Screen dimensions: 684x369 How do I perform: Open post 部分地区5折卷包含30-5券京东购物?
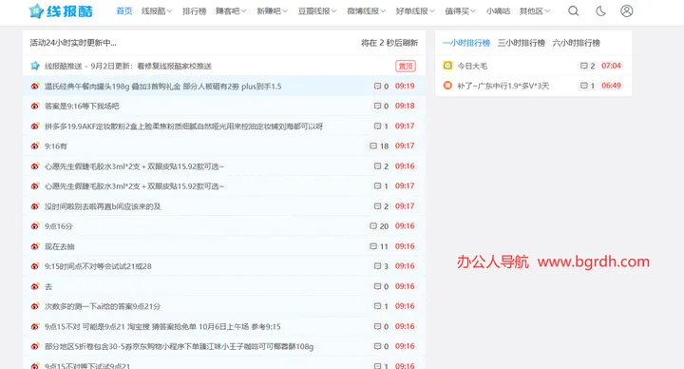(x=179, y=347)
